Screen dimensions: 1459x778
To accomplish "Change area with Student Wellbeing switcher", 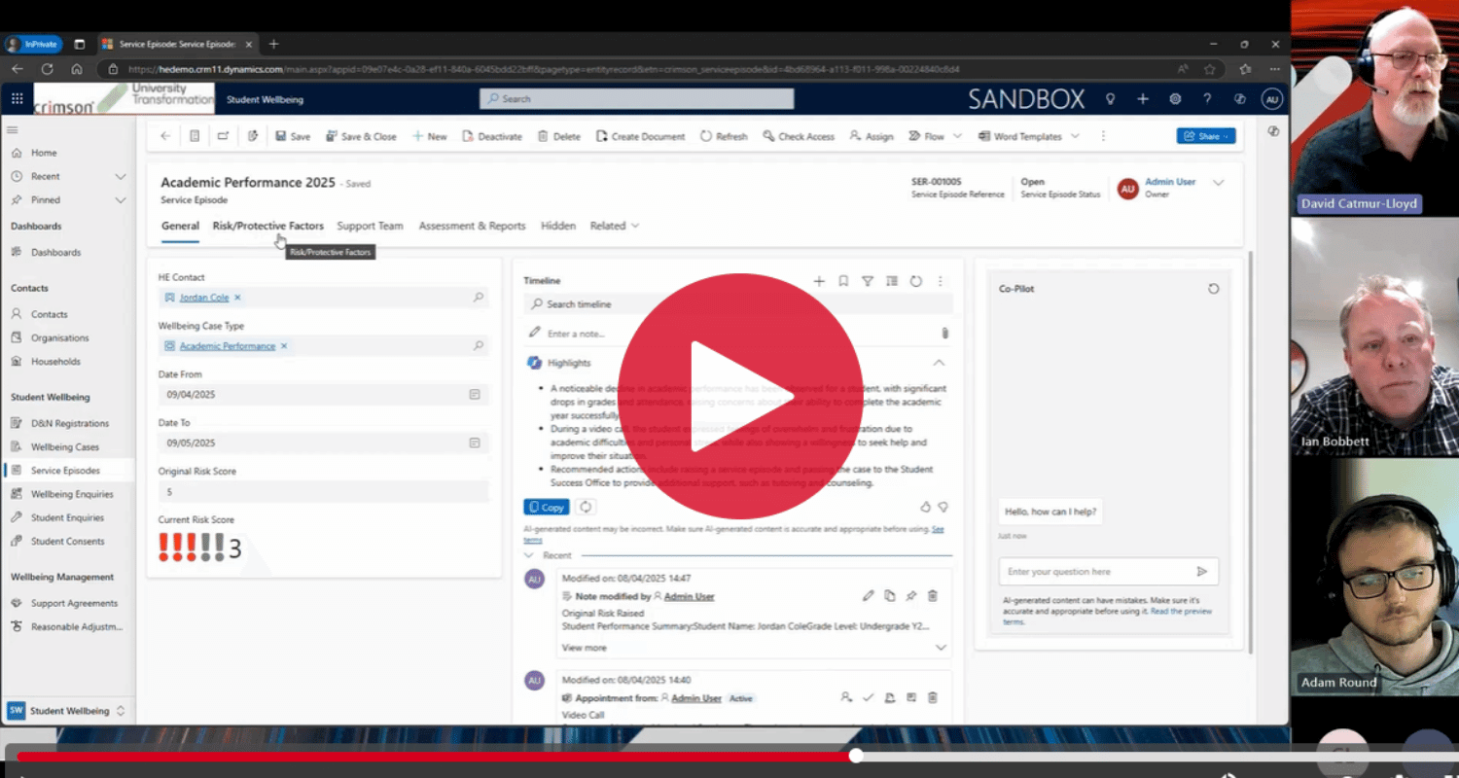I will click(67, 711).
